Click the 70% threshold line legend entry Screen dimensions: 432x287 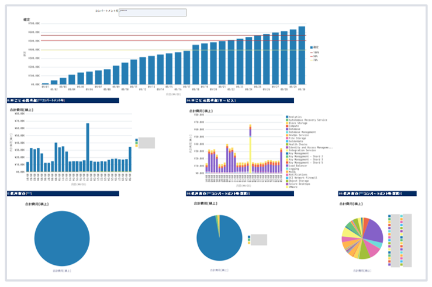(315, 60)
